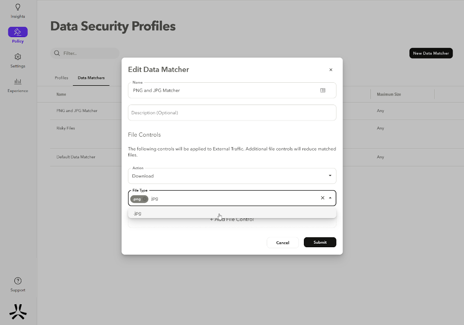The height and width of the screenshot is (325, 464).
Task: Click the New Data Matcher button
Action: click(431, 53)
